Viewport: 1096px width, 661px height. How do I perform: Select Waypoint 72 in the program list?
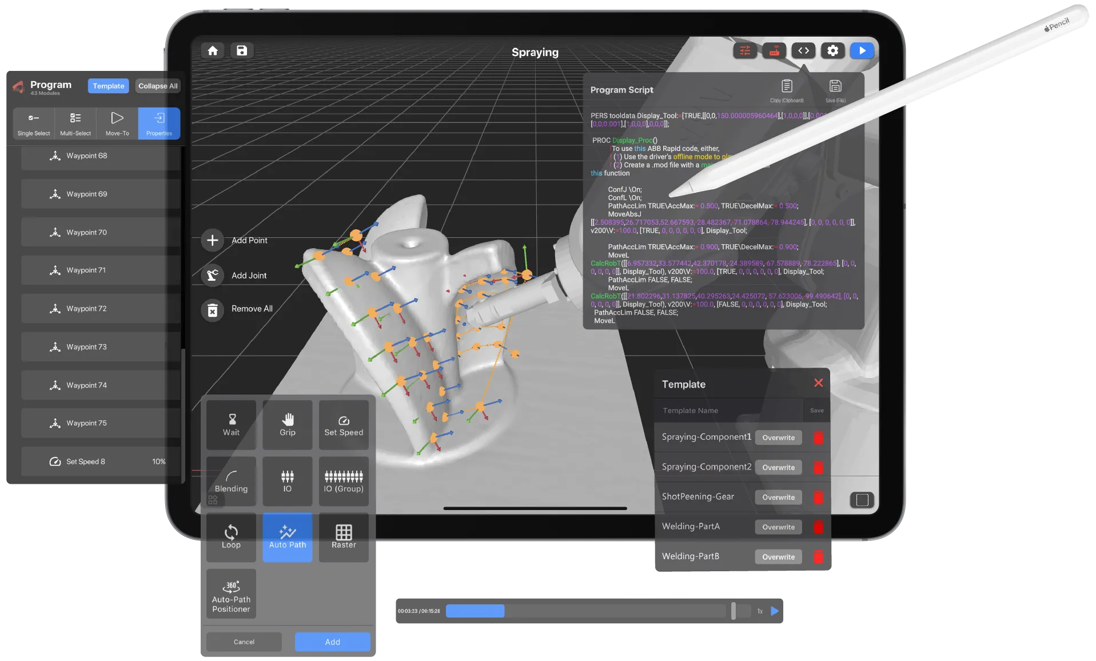(101, 309)
